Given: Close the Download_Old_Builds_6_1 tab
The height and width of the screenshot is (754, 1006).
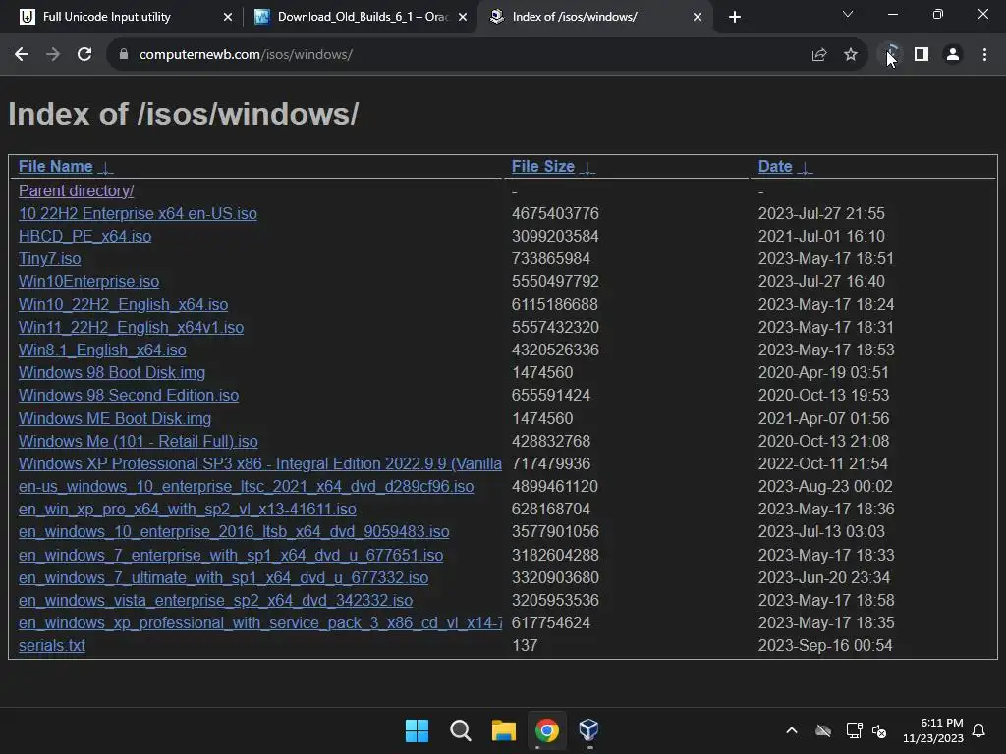Looking at the screenshot, I should [x=463, y=17].
